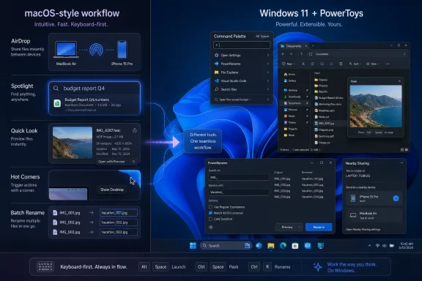Click the Replace with field in PowerRename
The image size is (422, 281).
[238, 192]
